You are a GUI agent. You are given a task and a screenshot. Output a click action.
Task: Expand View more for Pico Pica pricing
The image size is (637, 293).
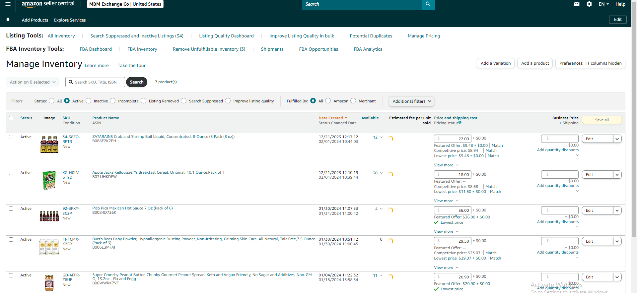446,231
